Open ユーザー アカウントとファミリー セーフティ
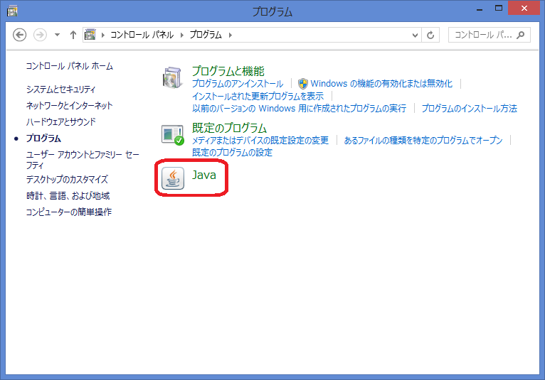The height and width of the screenshot is (380, 545). [x=83, y=160]
